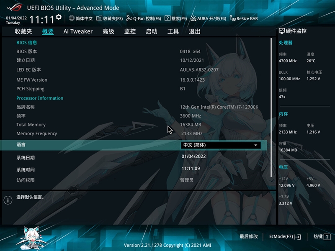The image size is (335, 251).
Task: Switch to EzMode(F7)
Action: (285, 237)
